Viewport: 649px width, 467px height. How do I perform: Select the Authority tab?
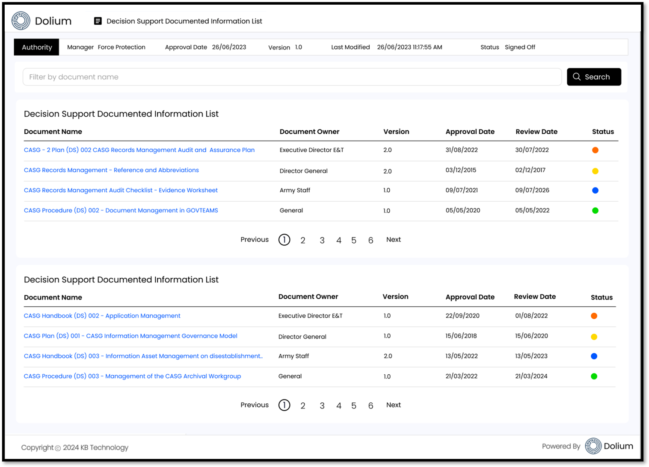click(36, 47)
